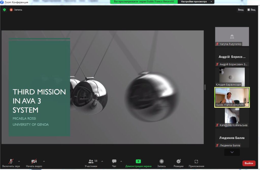Open the Реакции reactions menu

tap(178, 163)
